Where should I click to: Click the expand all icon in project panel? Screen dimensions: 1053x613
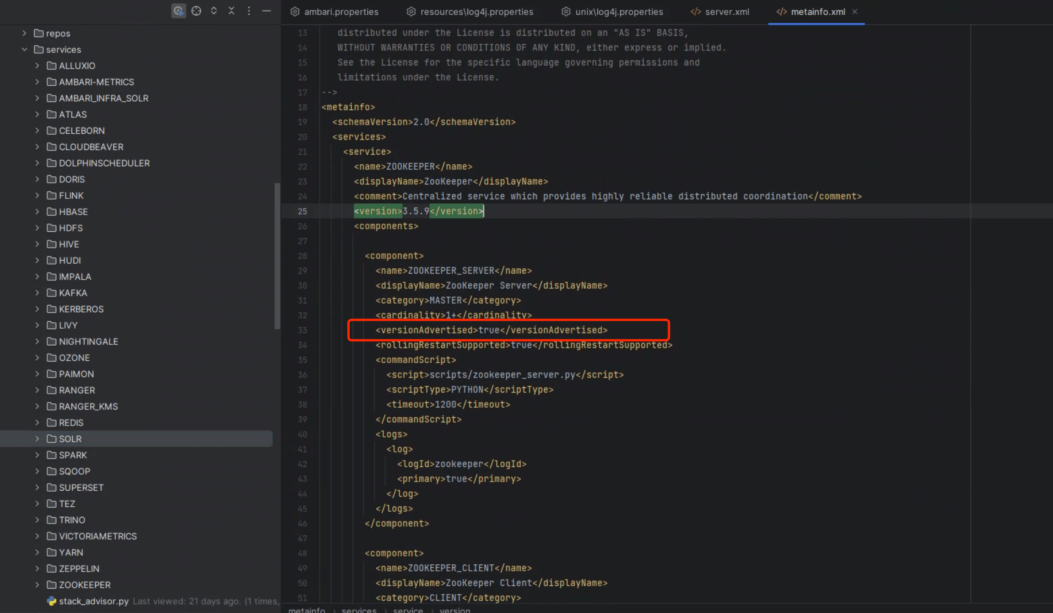point(214,11)
